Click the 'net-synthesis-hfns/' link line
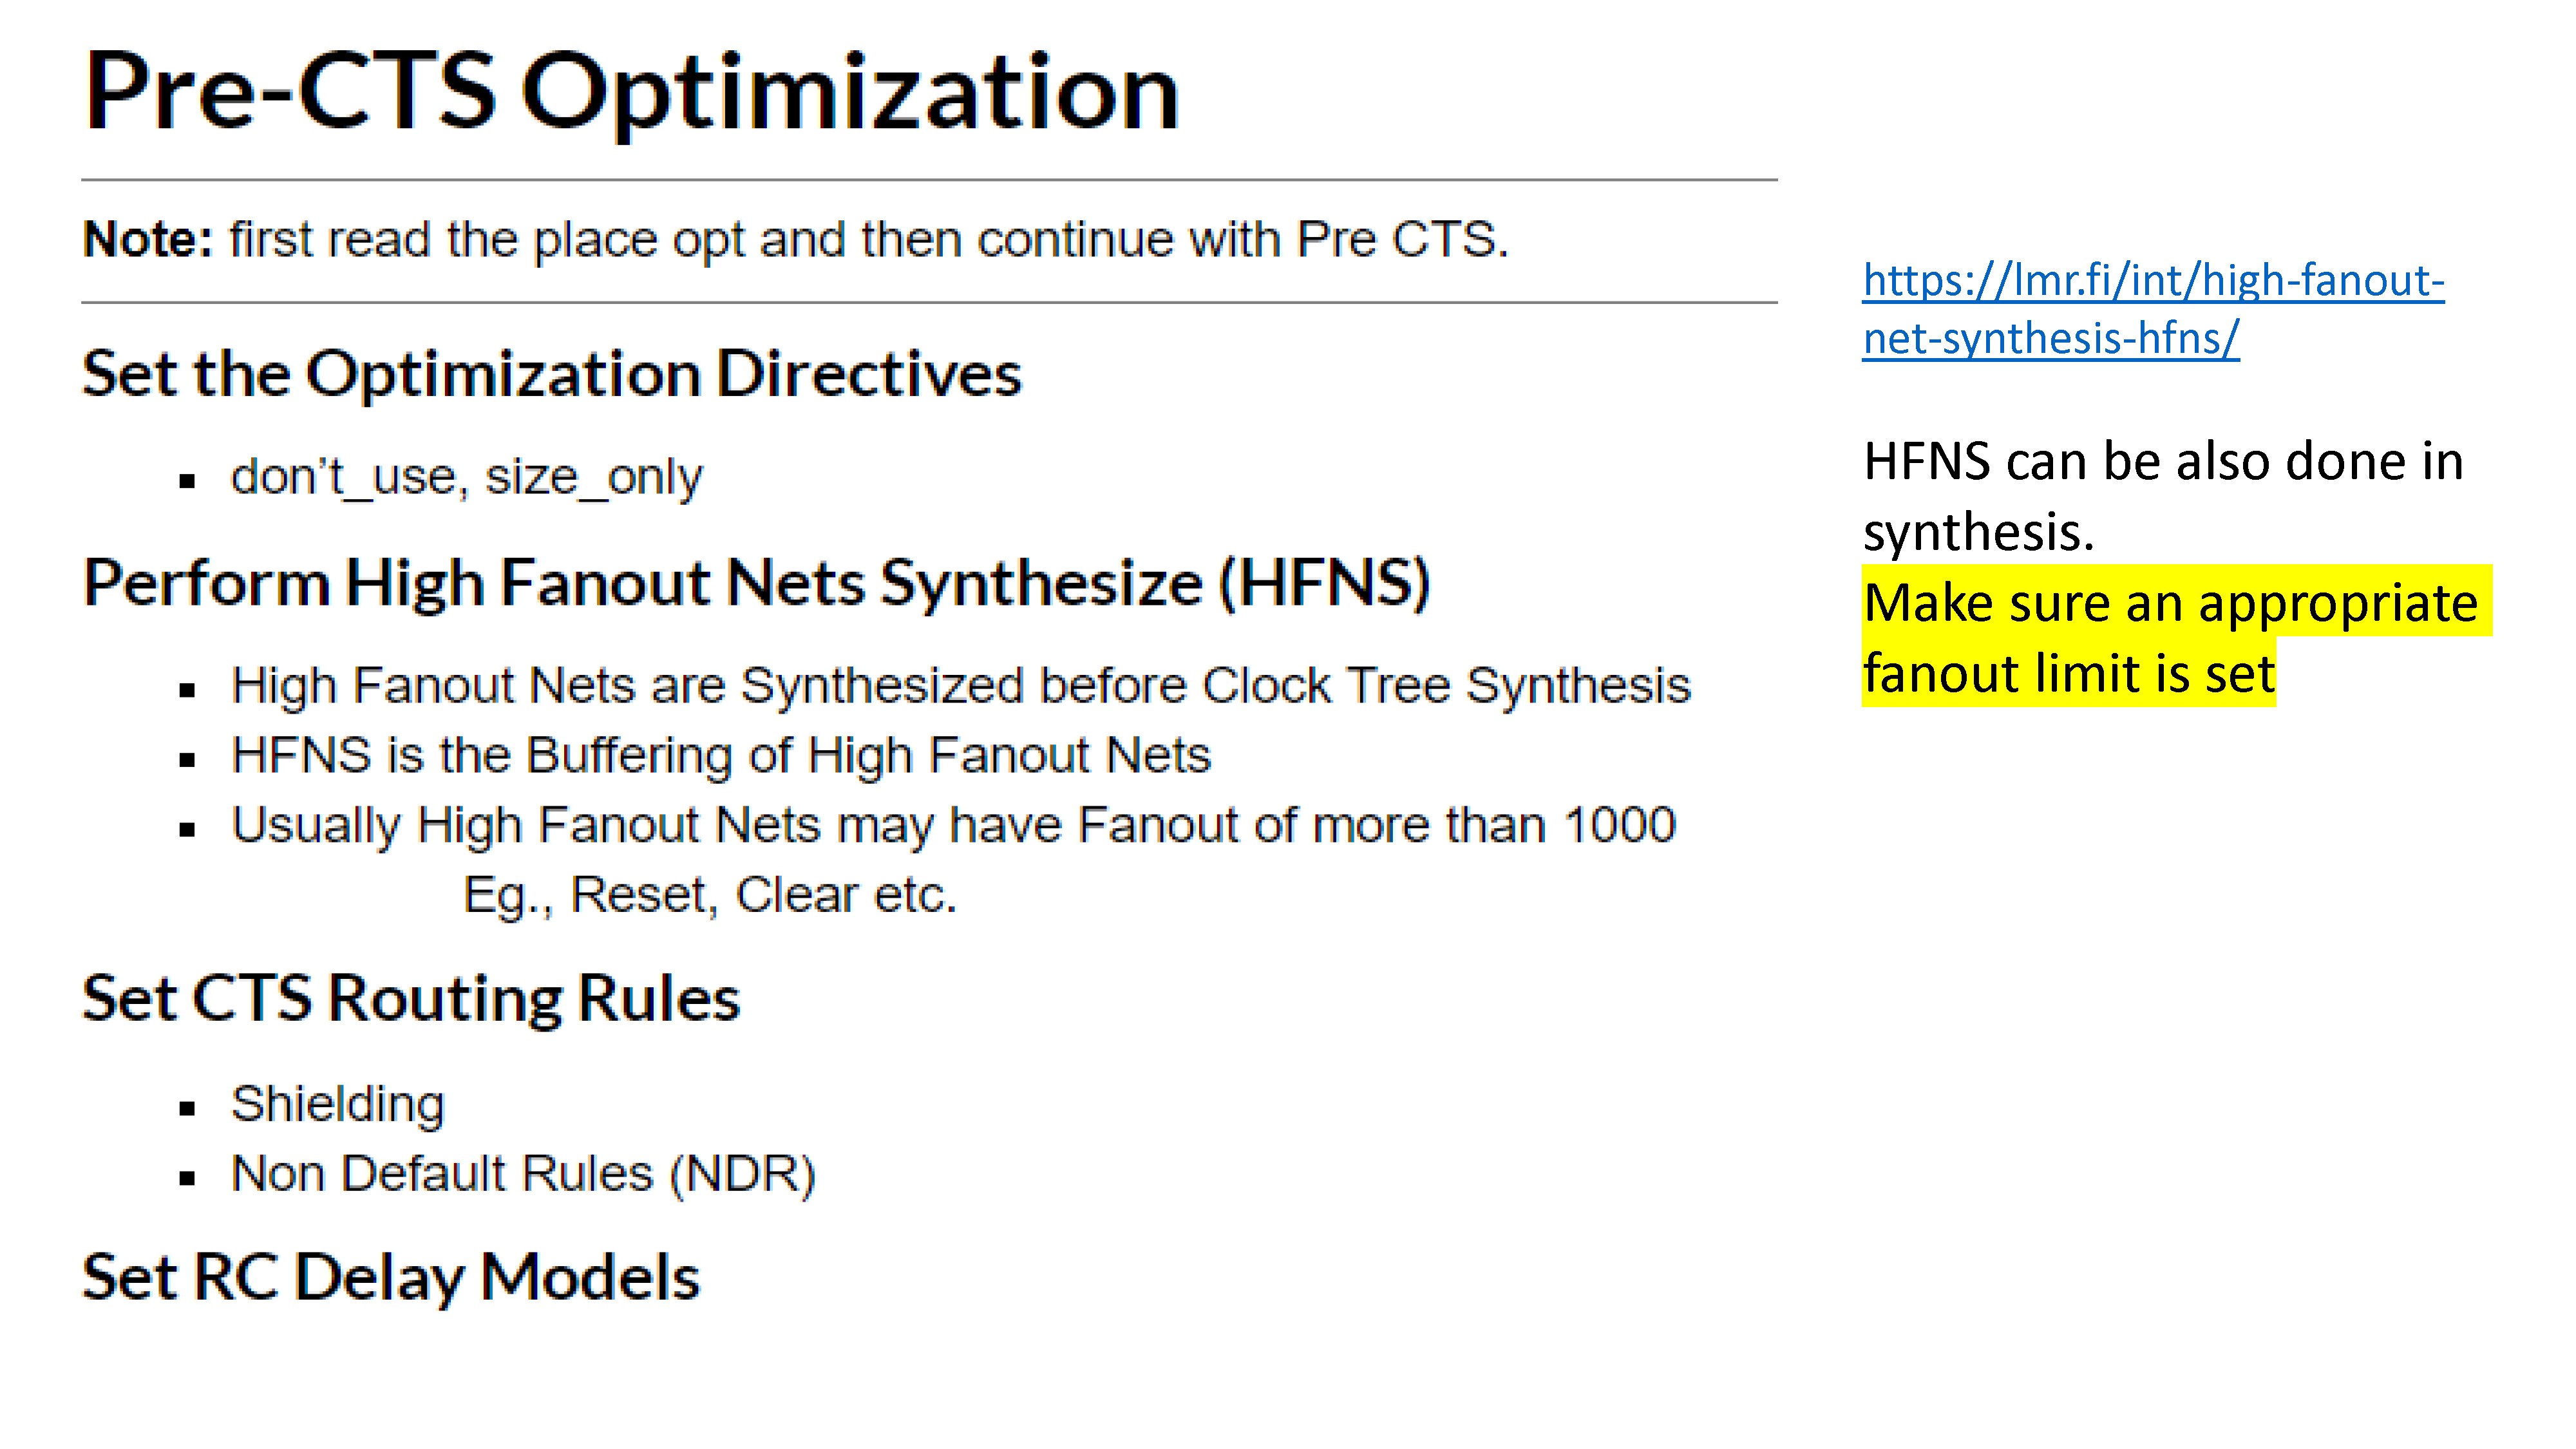The width and height of the screenshot is (2576, 1449). (2050, 338)
